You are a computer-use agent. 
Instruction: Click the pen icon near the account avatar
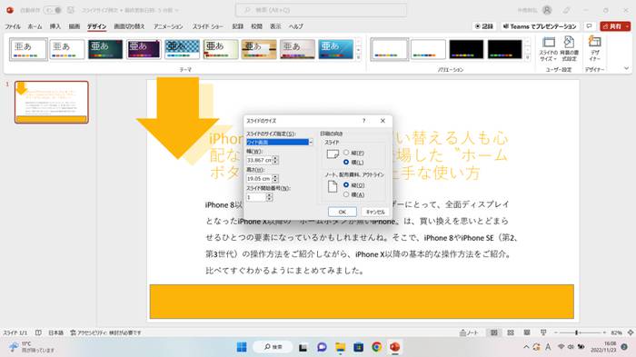tap(567, 10)
